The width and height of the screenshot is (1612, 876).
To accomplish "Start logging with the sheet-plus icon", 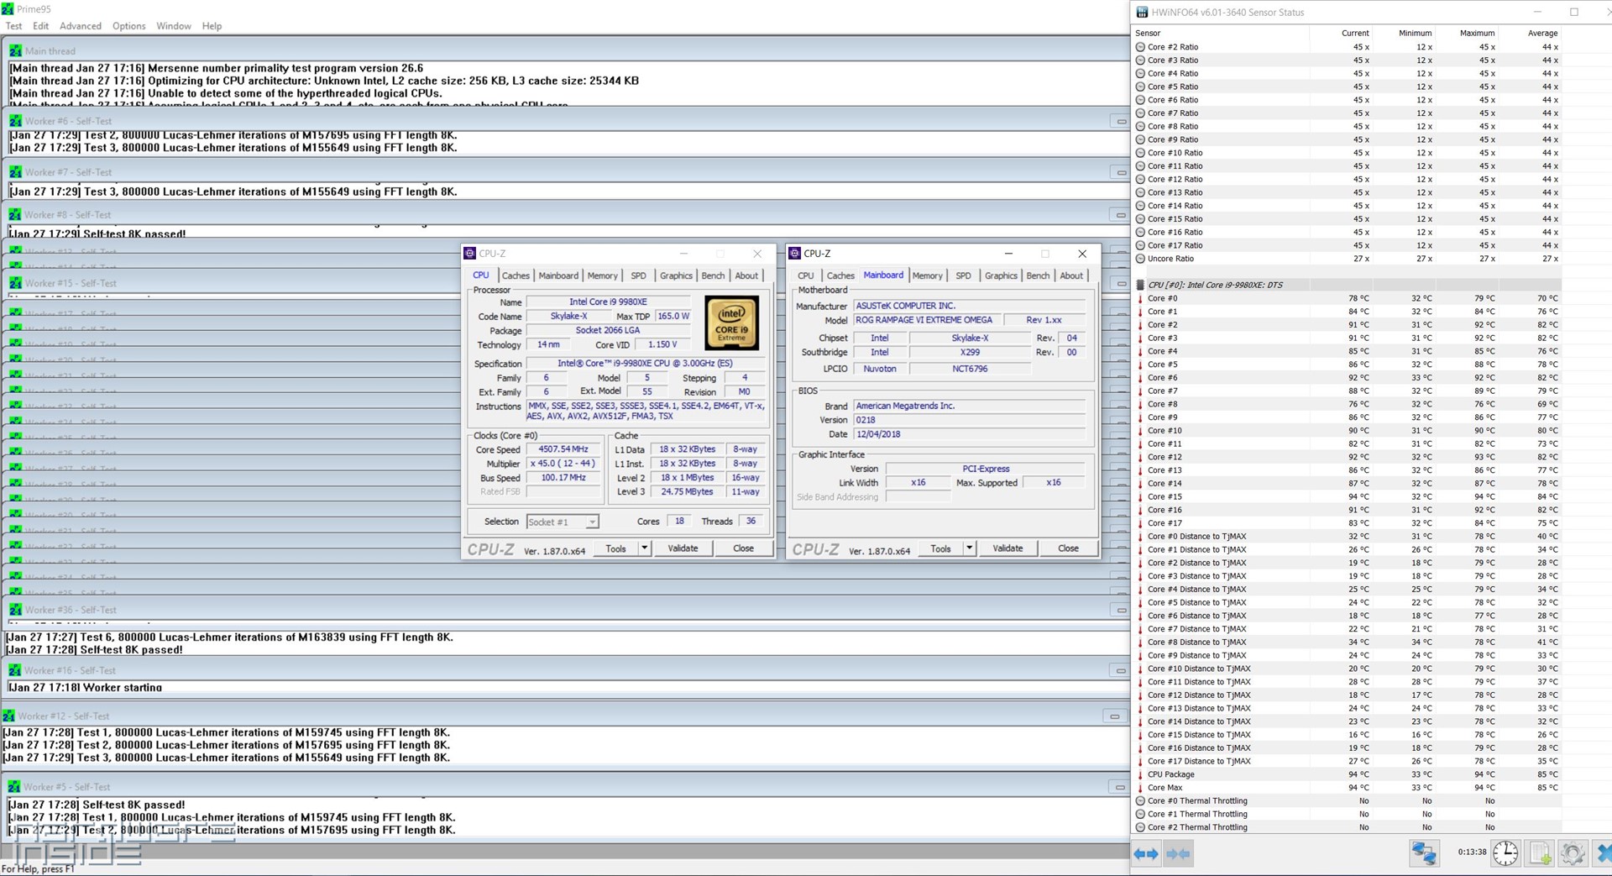I will [x=1540, y=853].
